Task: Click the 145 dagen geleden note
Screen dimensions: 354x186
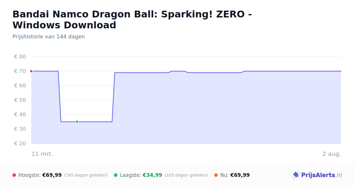Action: (x=86, y=175)
